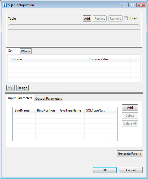The width and height of the screenshot is (148, 179).
Task: Click Generate Params button
Action: point(130,154)
